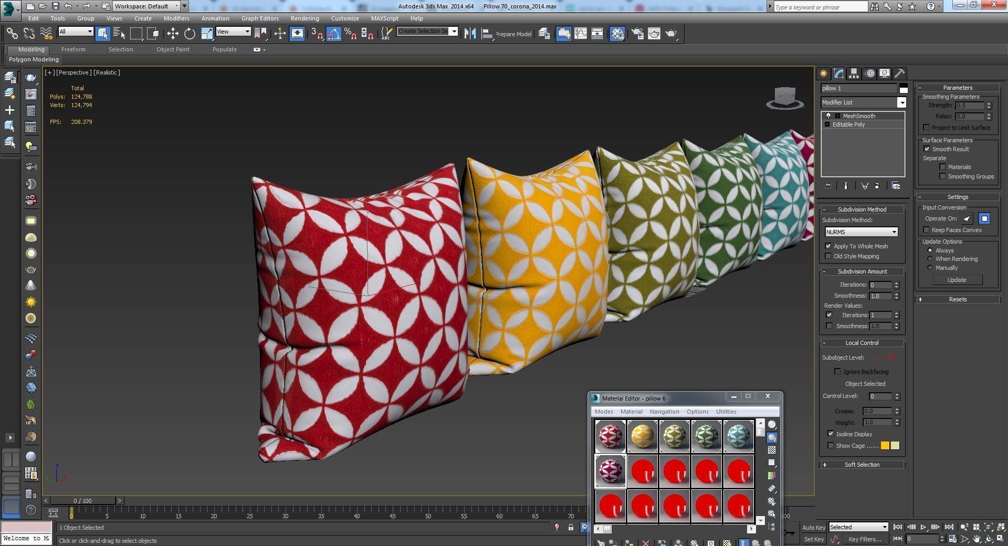1008x546 pixels.
Task: Open Render Setup icon
Action: point(637,34)
